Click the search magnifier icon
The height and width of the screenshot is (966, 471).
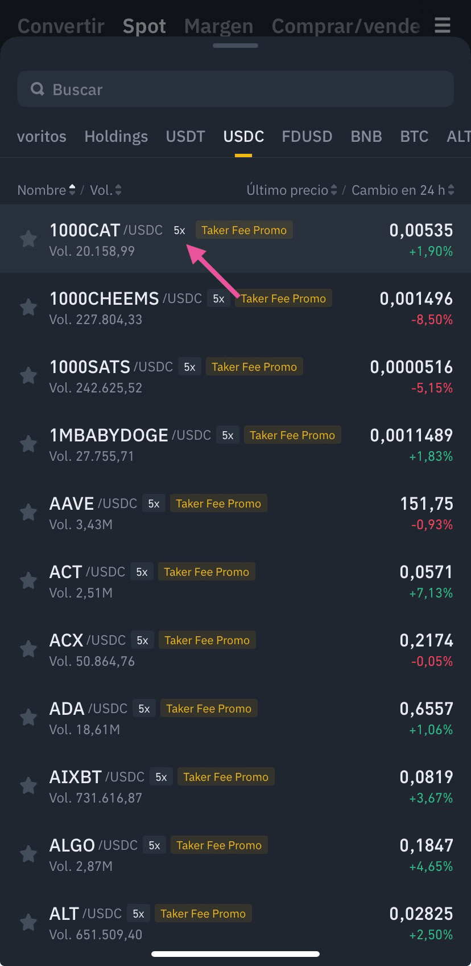tap(38, 89)
